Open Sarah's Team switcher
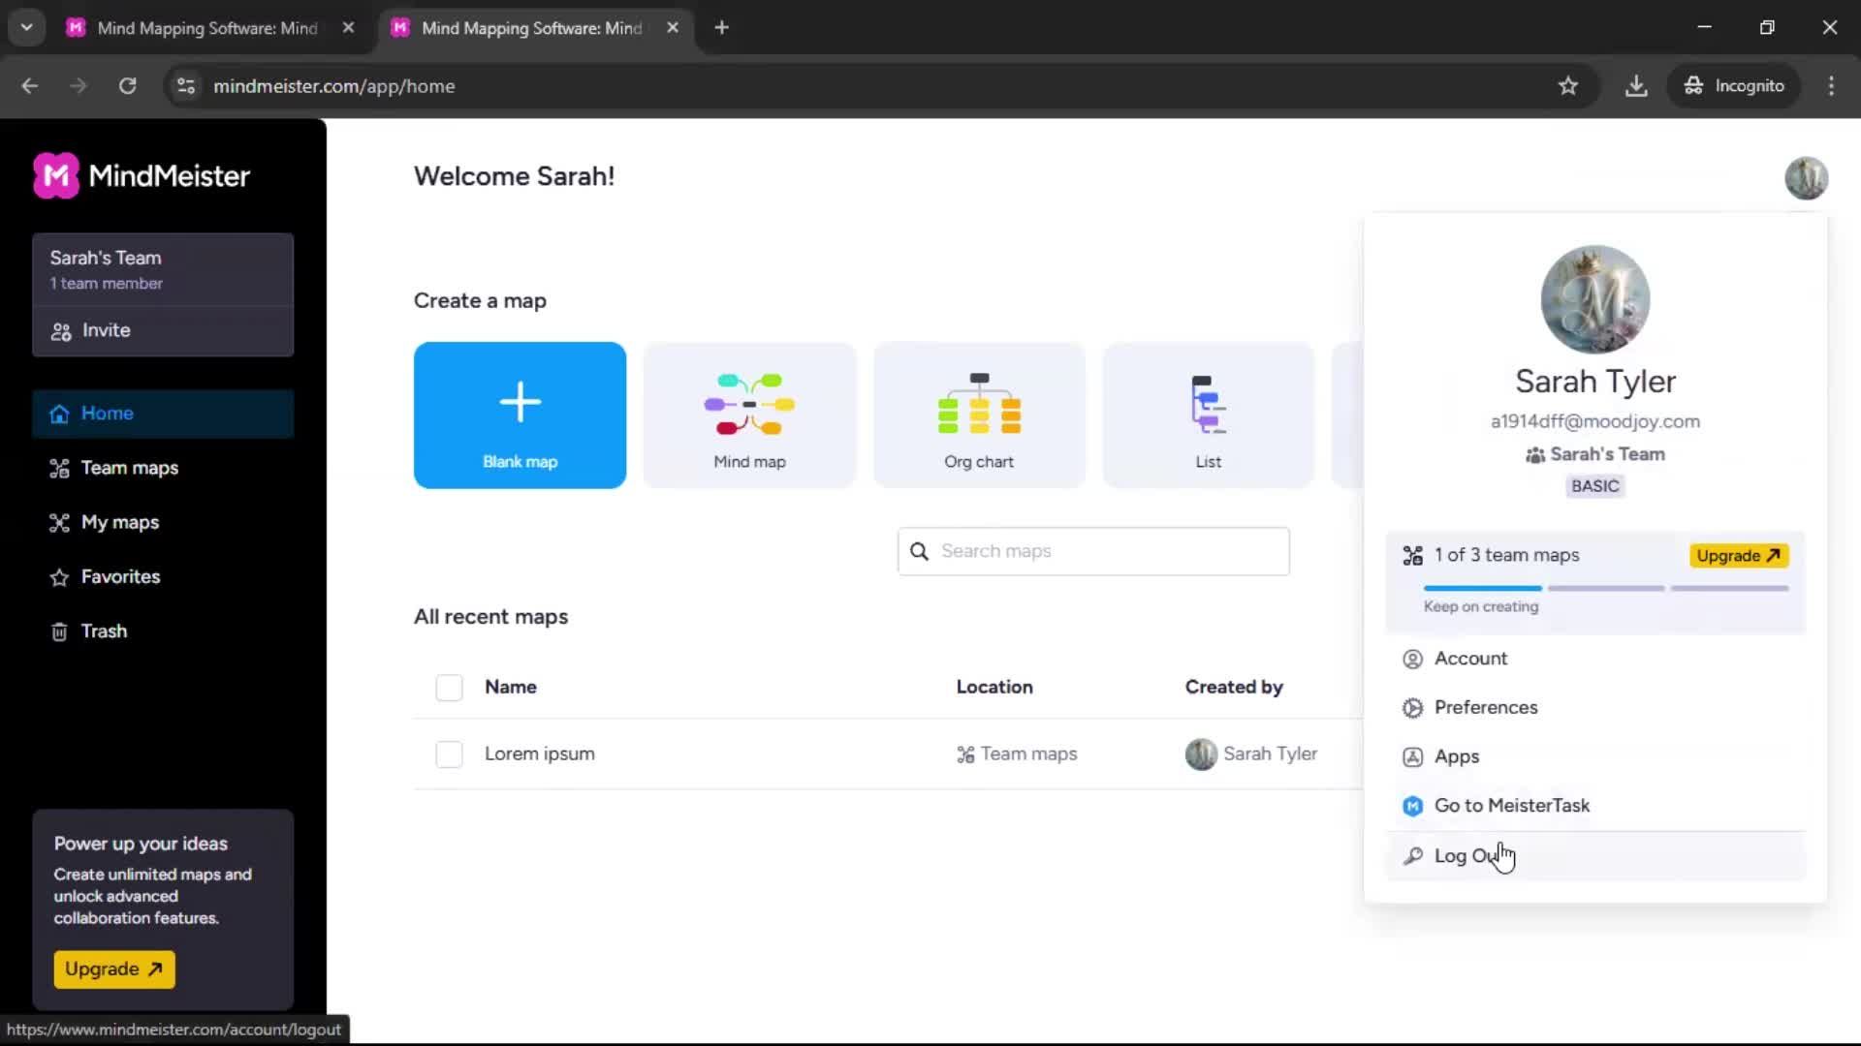The height and width of the screenshot is (1046, 1861). (163, 269)
